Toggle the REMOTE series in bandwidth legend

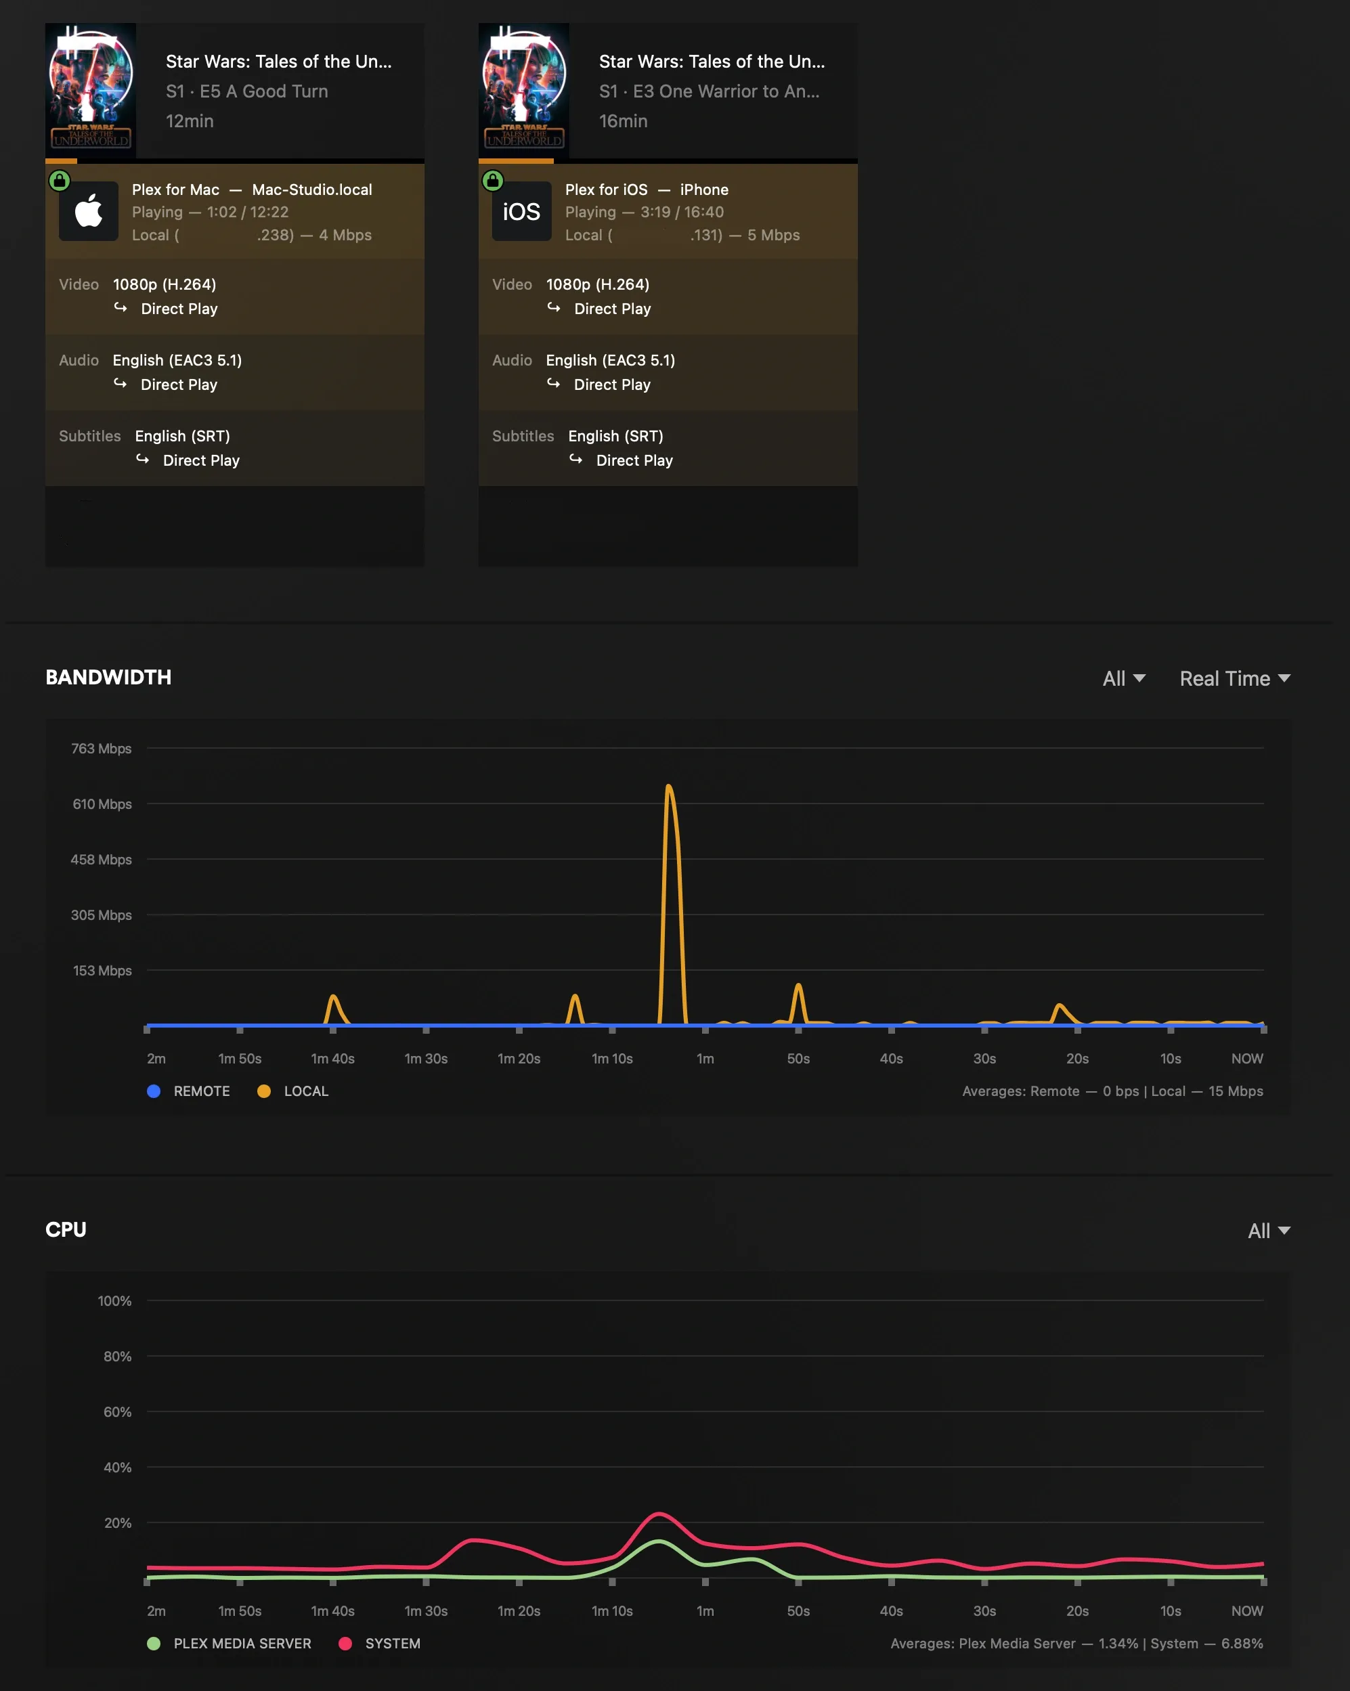click(189, 1091)
